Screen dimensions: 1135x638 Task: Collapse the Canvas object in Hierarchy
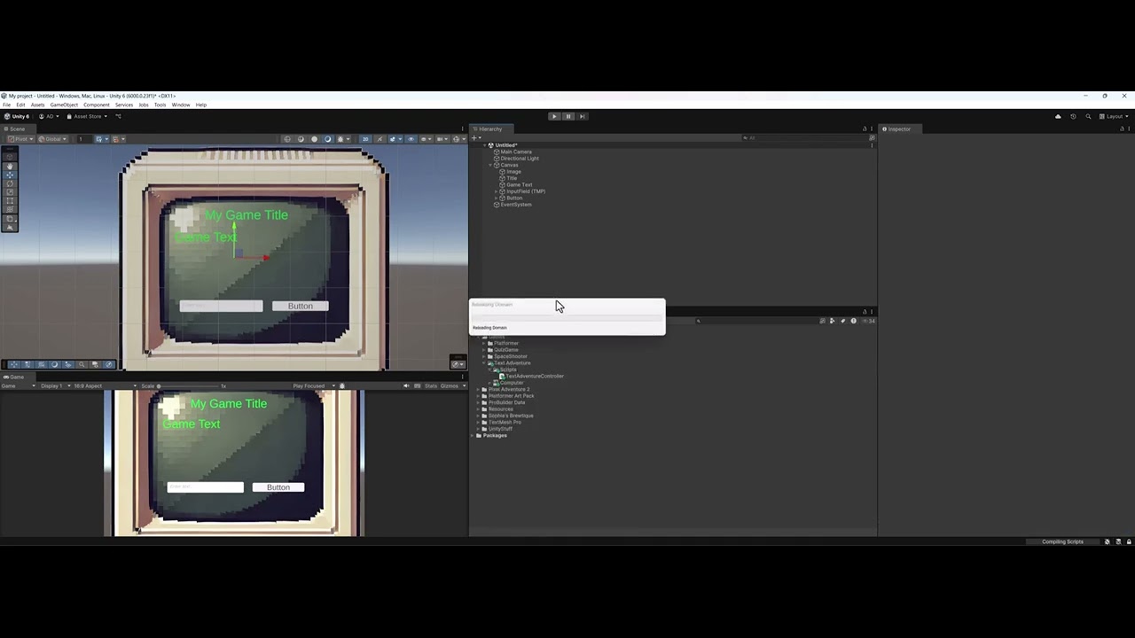pyautogui.click(x=490, y=165)
